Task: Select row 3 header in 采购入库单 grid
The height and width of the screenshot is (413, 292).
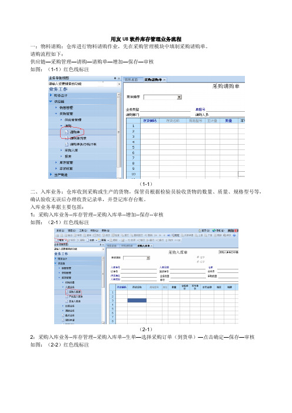Action: point(112,301)
